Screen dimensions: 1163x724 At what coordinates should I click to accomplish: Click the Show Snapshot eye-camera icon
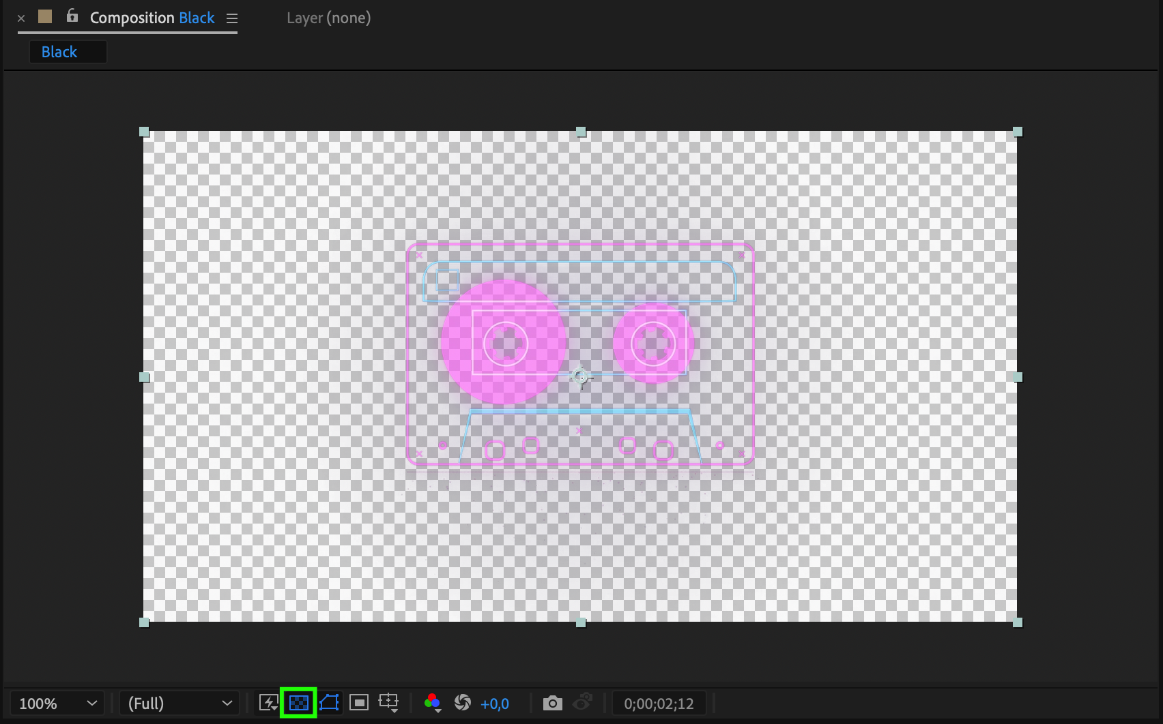tap(582, 702)
